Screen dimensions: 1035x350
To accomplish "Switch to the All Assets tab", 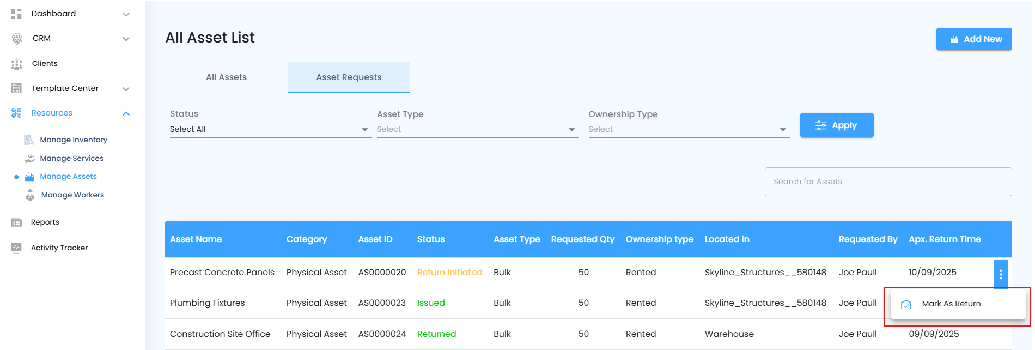I will pyautogui.click(x=226, y=77).
